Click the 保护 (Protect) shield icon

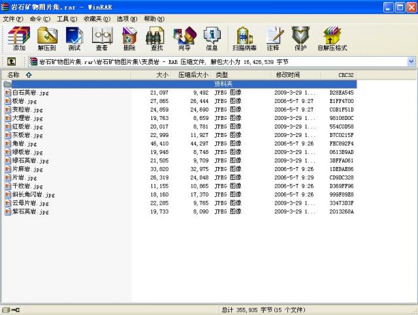click(300, 39)
